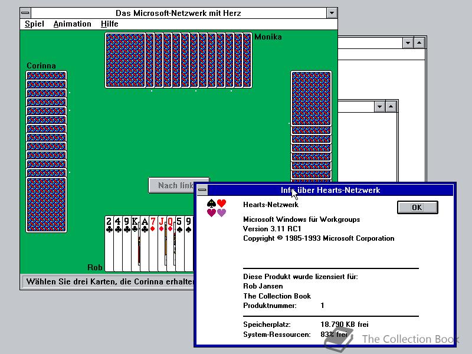Click the Monika player name label
The height and width of the screenshot is (354, 472).
coord(268,37)
